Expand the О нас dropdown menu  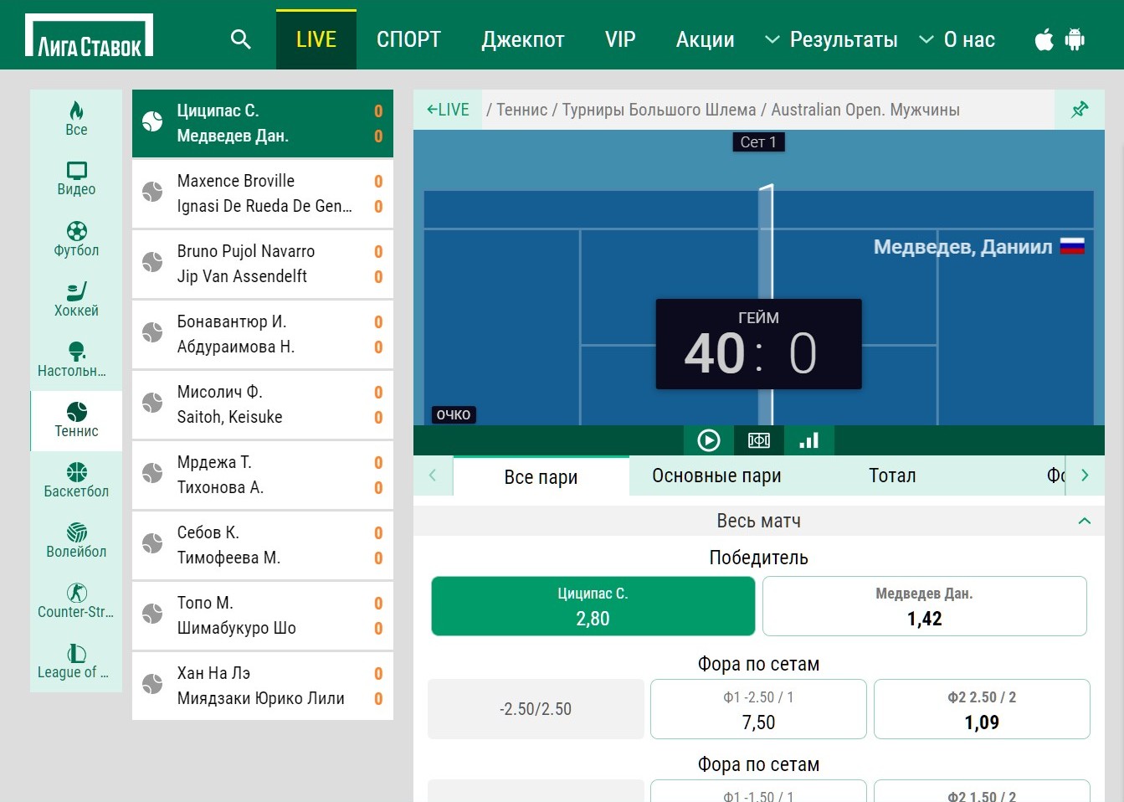pos(957,39)
